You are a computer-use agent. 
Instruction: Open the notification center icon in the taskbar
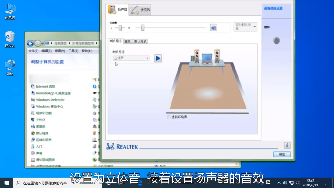[x=325, y=183]
